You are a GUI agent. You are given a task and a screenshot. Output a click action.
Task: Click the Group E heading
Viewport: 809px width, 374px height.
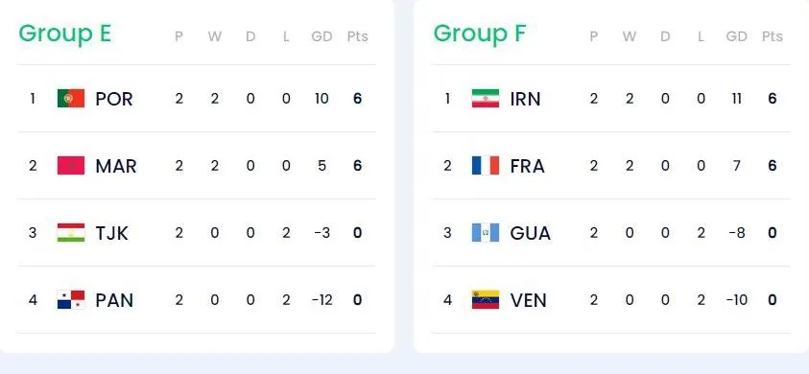click(65, 35)
